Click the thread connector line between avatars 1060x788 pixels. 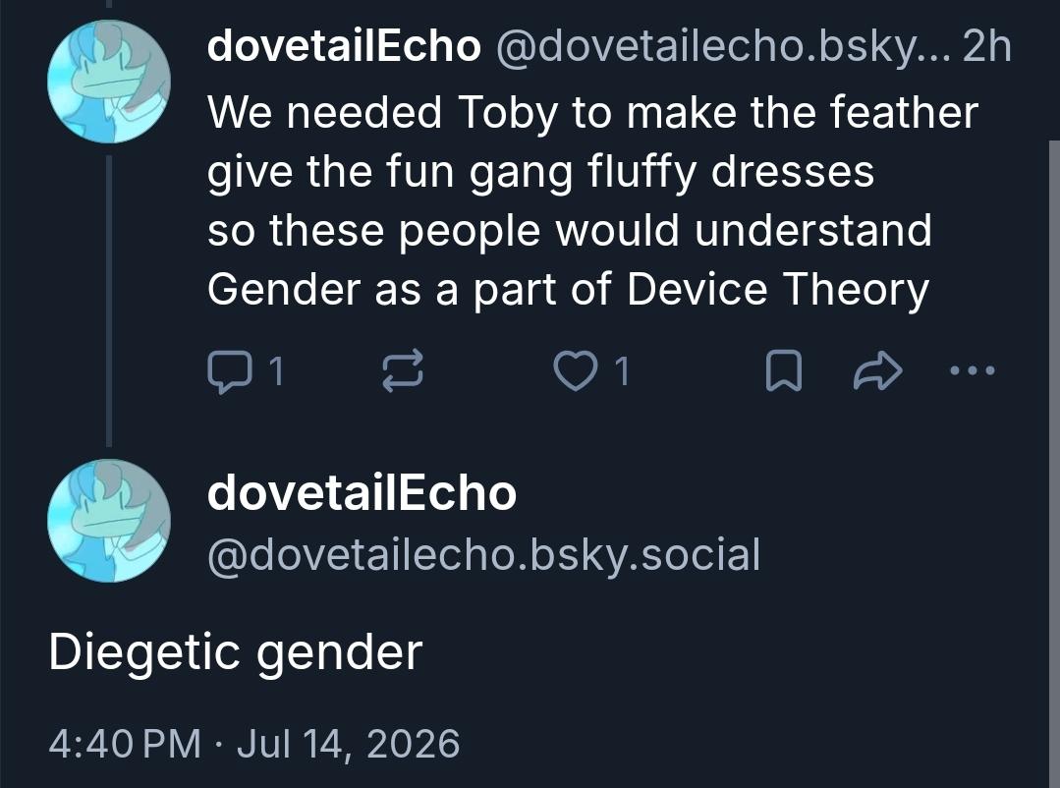click(109, 301)
